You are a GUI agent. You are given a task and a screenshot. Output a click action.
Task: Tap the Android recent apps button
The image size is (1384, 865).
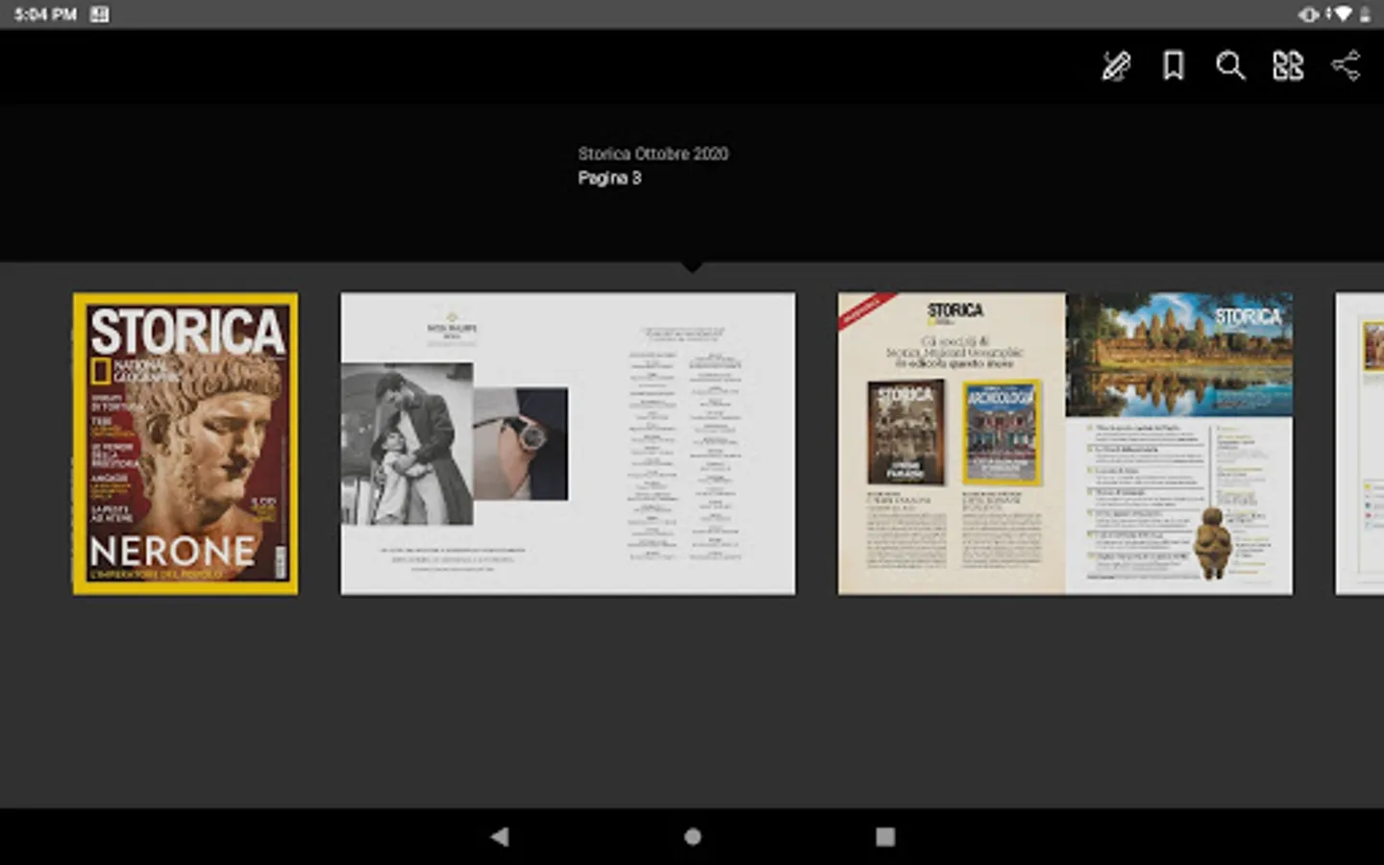885,836
